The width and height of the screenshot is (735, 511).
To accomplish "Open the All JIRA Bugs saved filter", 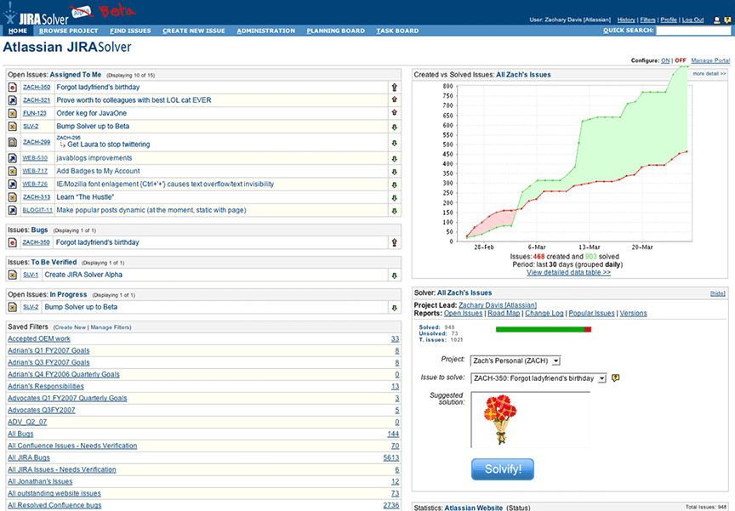I will pyautogui.click(x=29, y=457).
